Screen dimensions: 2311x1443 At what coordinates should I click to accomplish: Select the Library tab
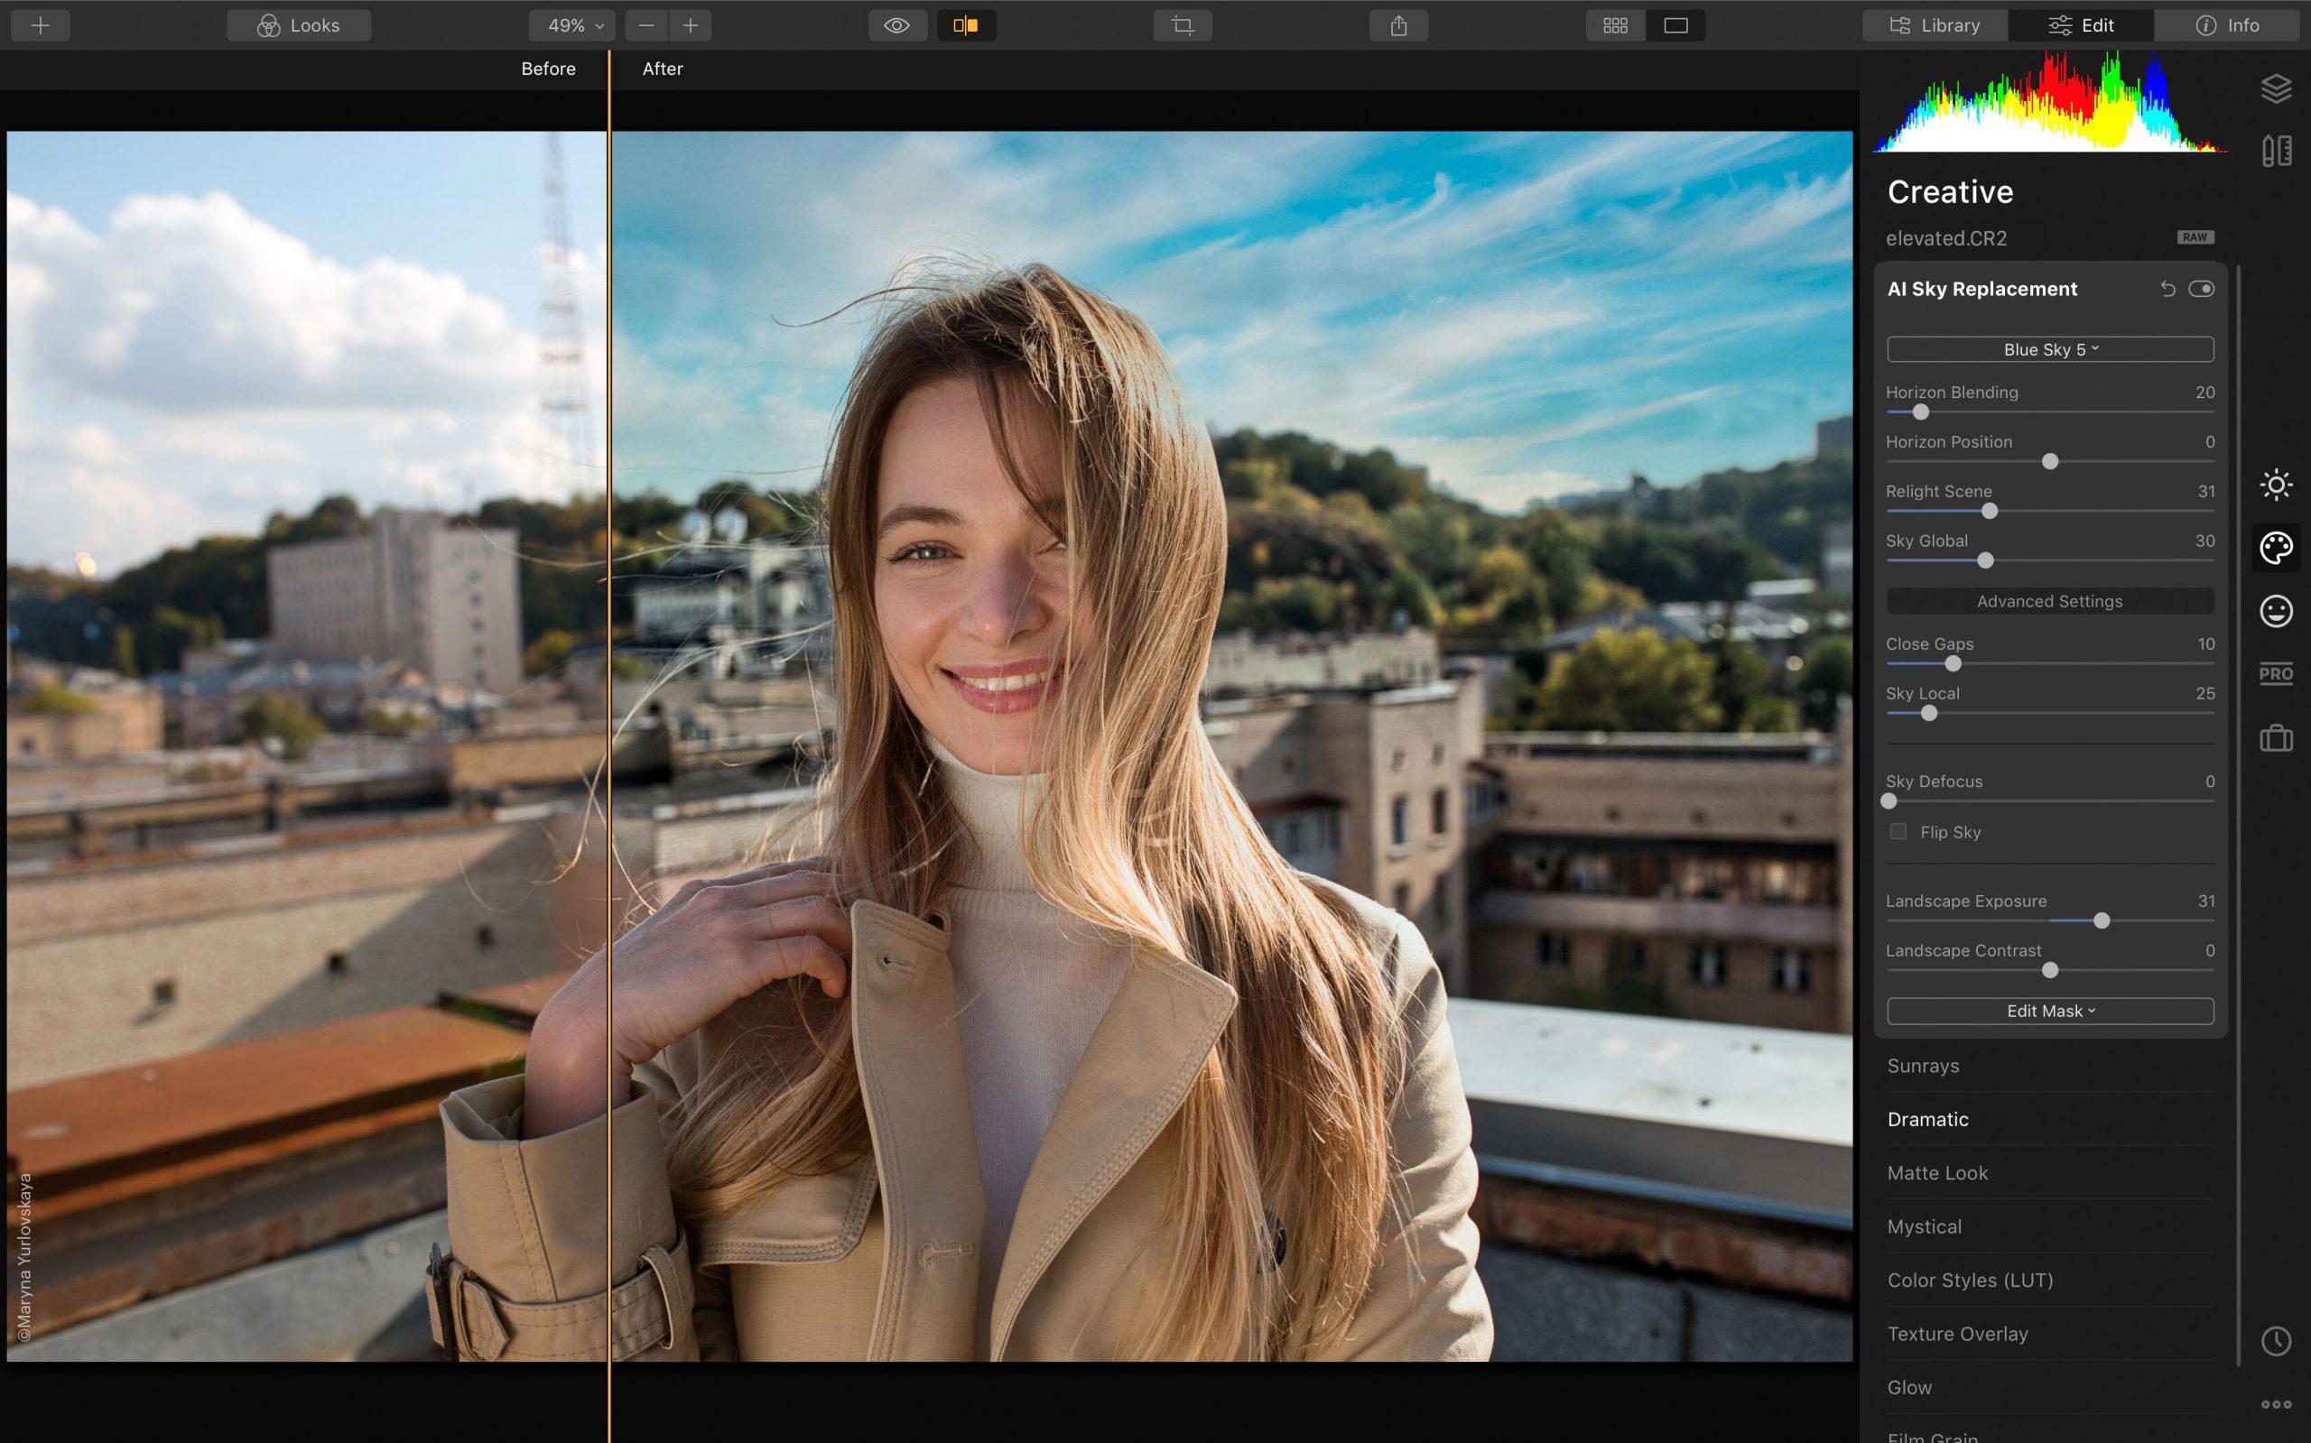(1934, 25)
